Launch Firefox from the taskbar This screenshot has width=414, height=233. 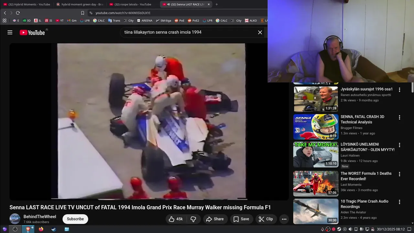click(41, 229)
